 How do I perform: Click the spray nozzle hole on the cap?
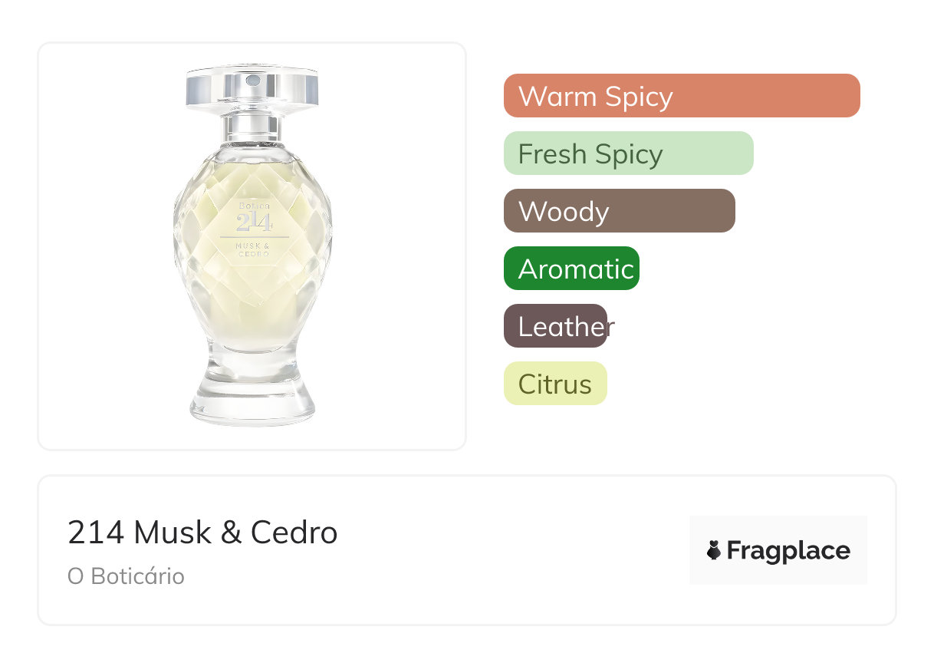[x=252, y=78]
